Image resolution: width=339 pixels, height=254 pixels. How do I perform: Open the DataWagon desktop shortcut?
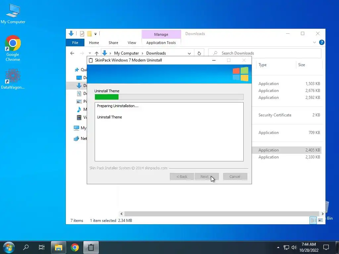13,79
